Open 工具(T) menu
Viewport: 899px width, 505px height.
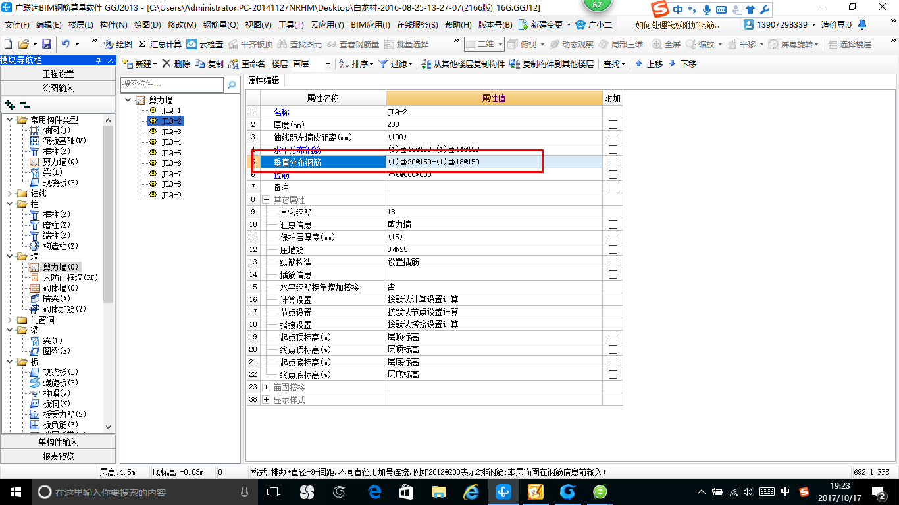click(x=291, y=24)
